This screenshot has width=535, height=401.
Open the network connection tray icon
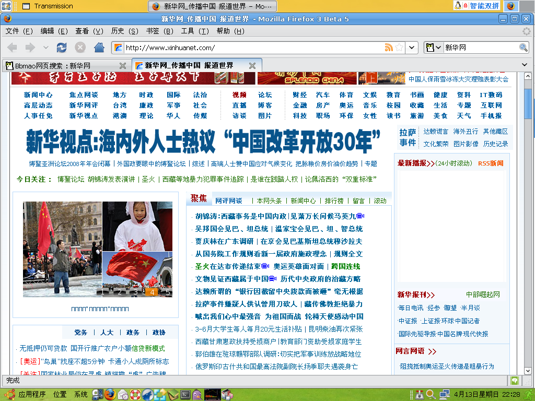(444, 395)
